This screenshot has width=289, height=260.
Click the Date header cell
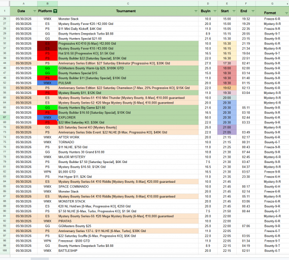(x=23, y=11)
